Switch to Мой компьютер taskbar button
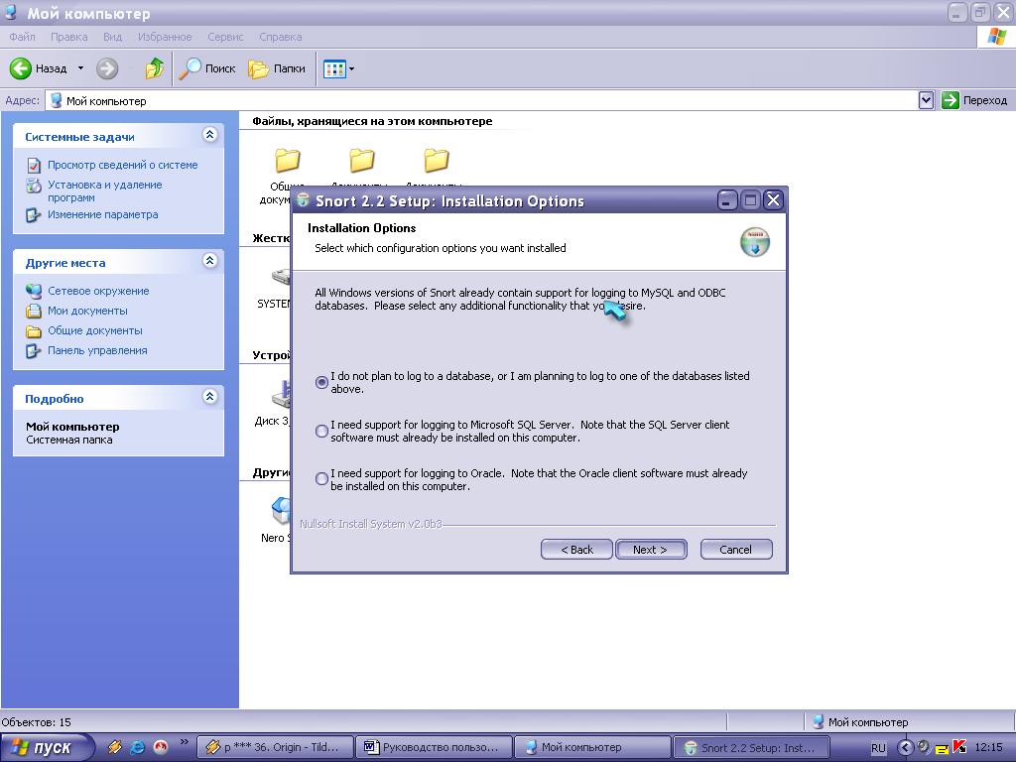This screenshot has width=1016, height=762. [592, 748]
